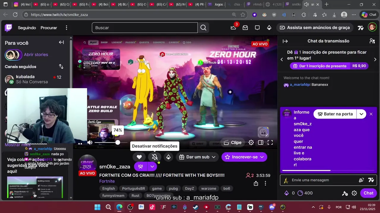The image size is (380, 213).
Task: Unfollow using the heart button
Action: pyautogui.click(x=139, y=157)
